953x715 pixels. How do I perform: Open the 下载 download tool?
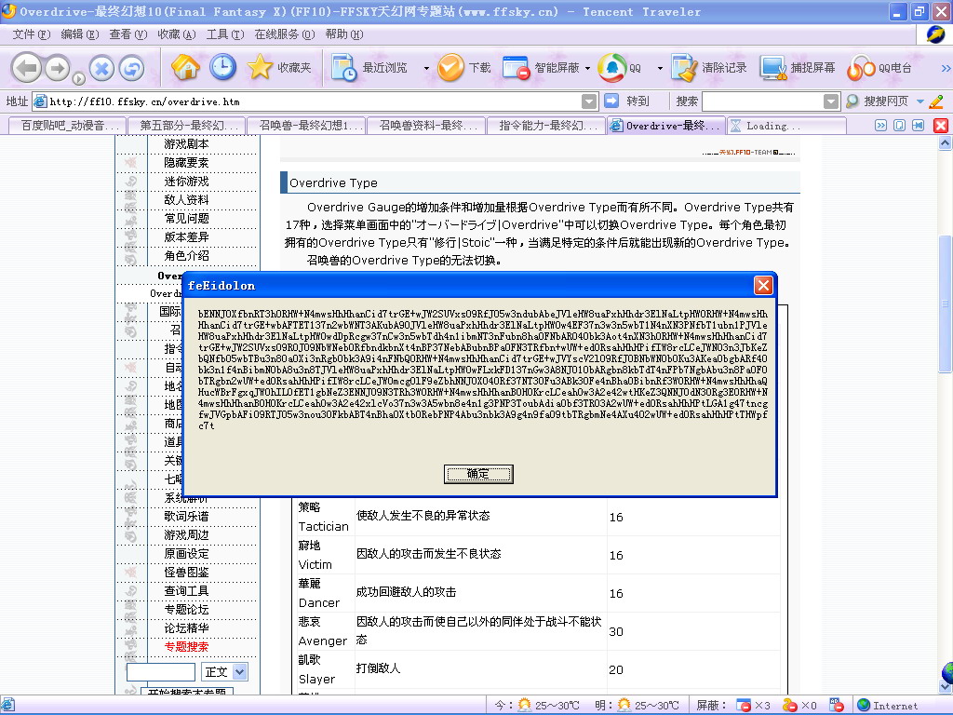tap(464, 67)
